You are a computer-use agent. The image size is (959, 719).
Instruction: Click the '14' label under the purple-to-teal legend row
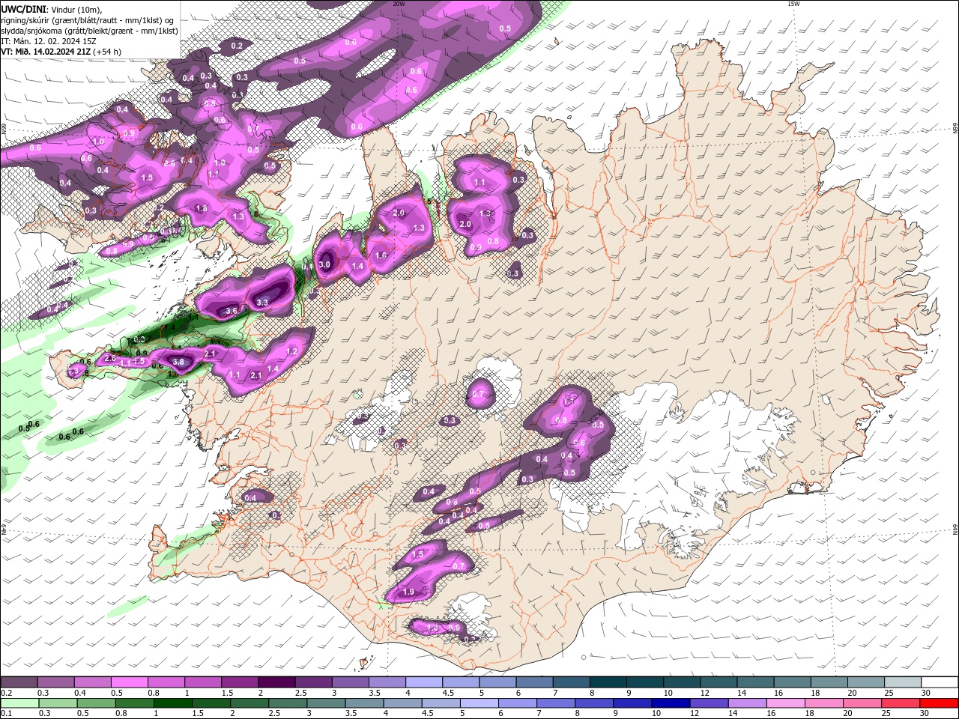(741, 693)
